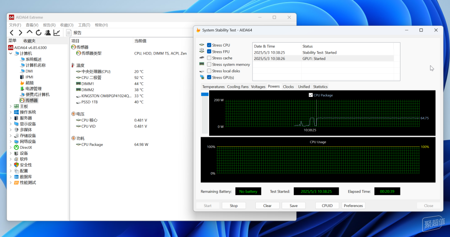This screenshot has width=450, height=237.
Task: Uncheck Stress CPU checkbox
Action: 209,45
